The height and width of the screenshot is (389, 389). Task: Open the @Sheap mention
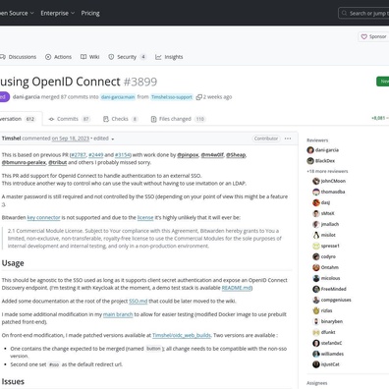(x=236, y=155)
